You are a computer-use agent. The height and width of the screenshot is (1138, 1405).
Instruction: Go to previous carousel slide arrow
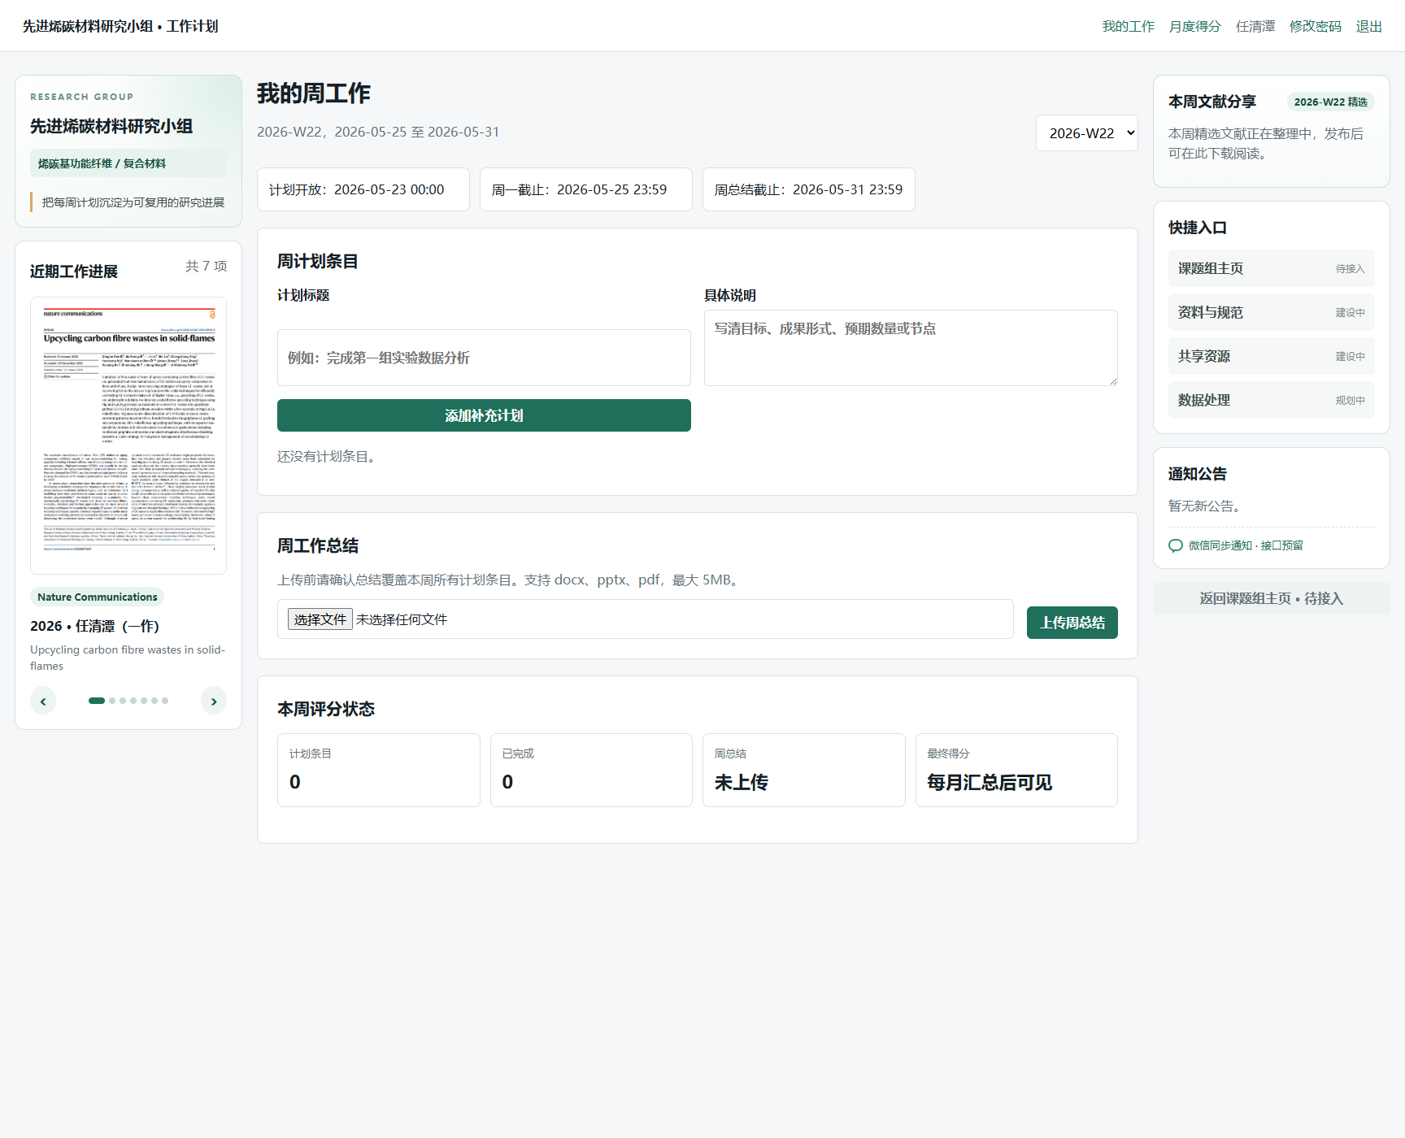(x=43, y=701)
